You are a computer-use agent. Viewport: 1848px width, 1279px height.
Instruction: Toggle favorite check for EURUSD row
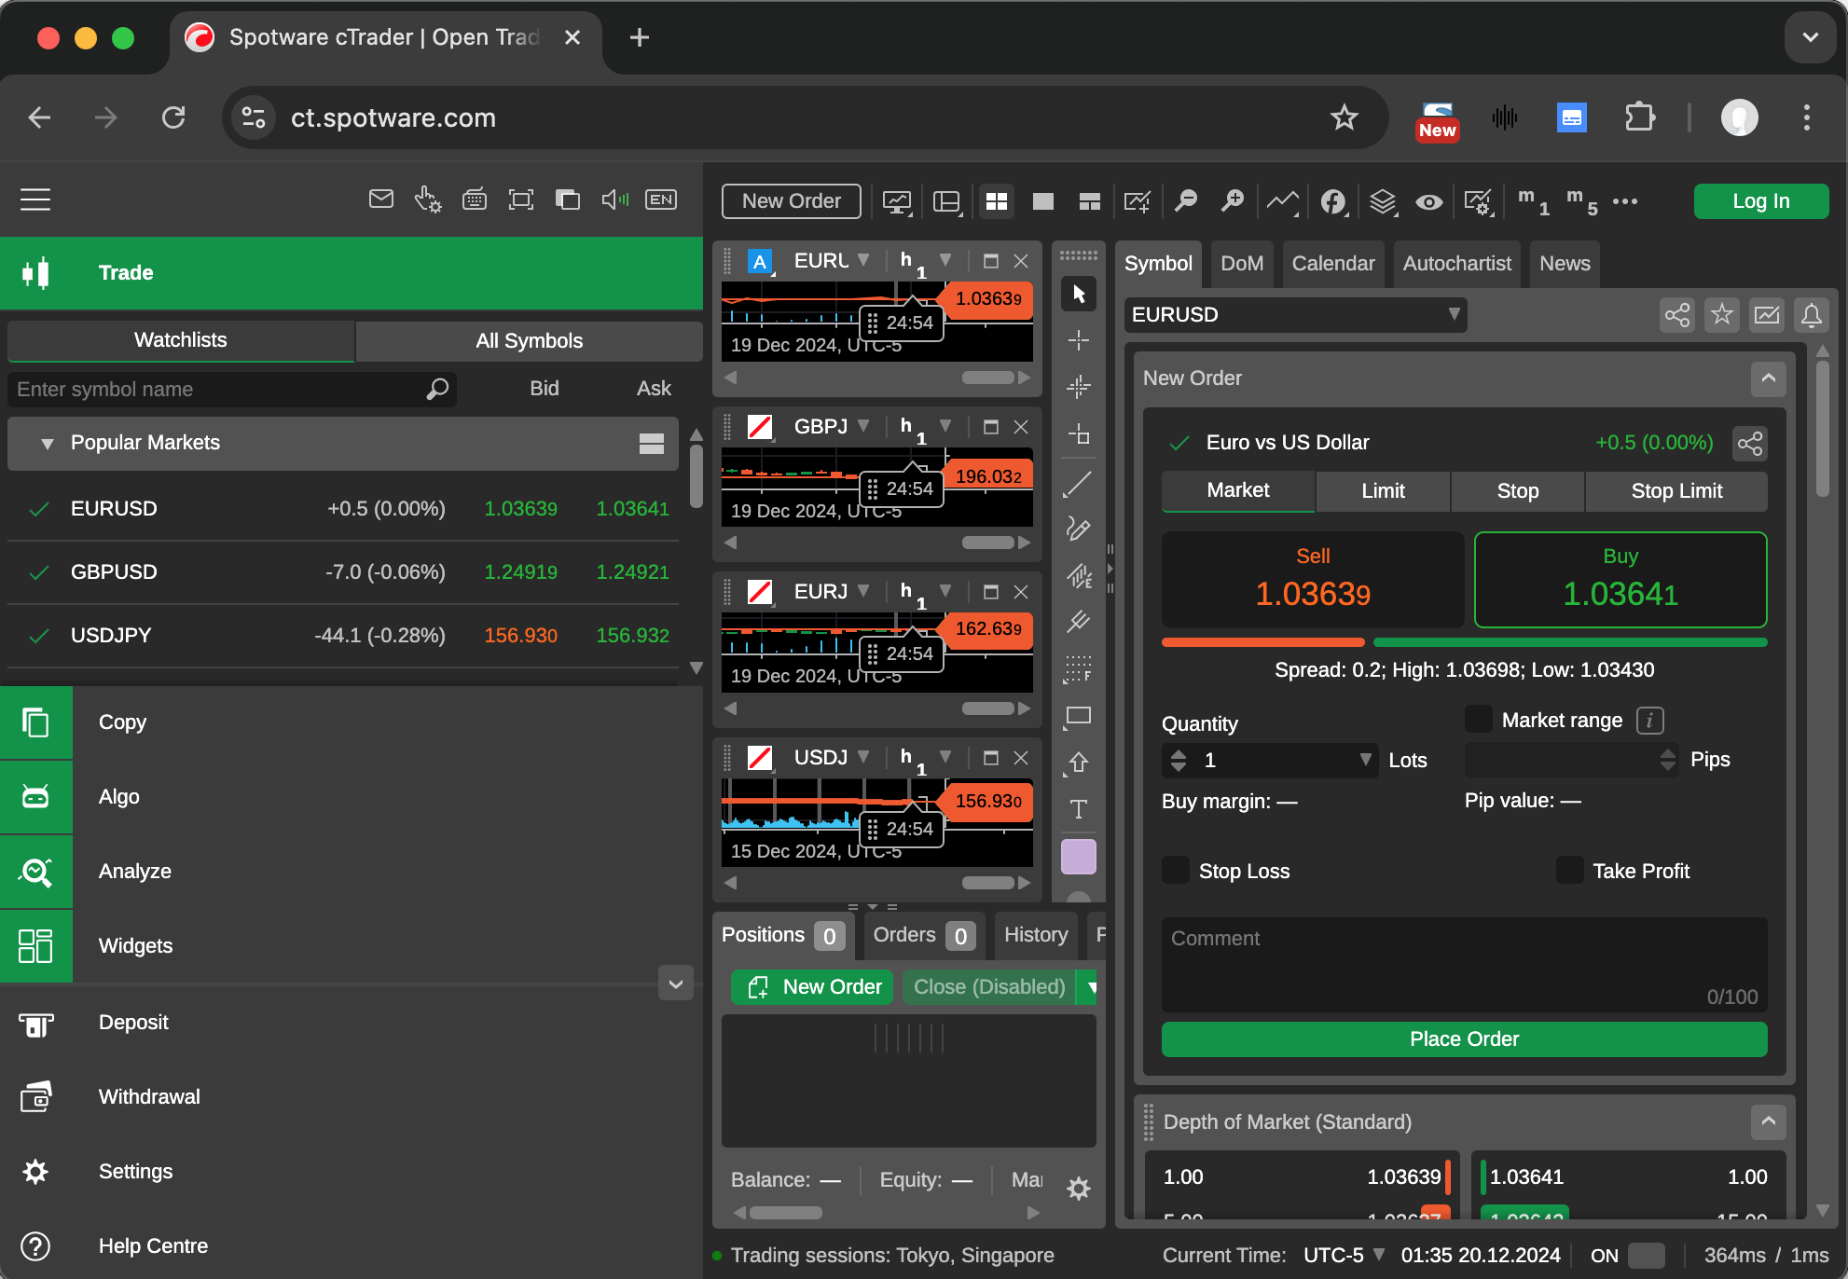39,509
